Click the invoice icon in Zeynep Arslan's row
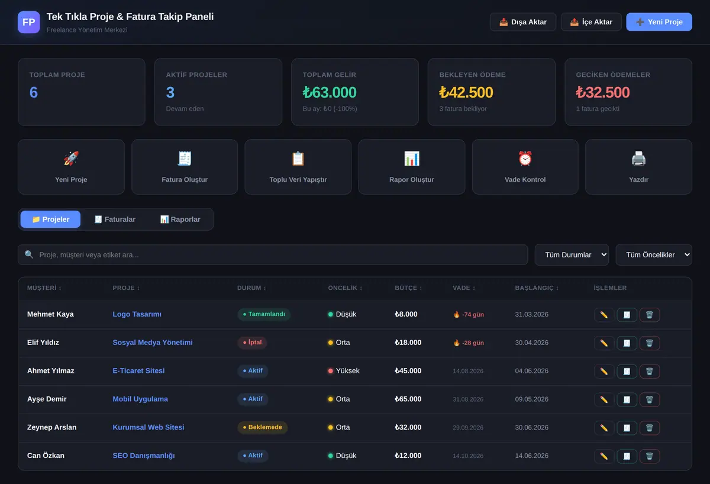This screenshot has width=710, height=484. coord(627,428)
